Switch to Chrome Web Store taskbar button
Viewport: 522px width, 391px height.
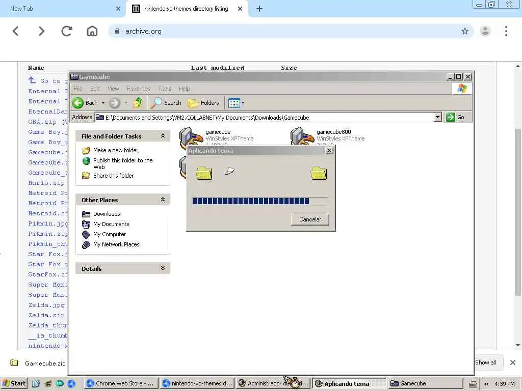(120, 383)
